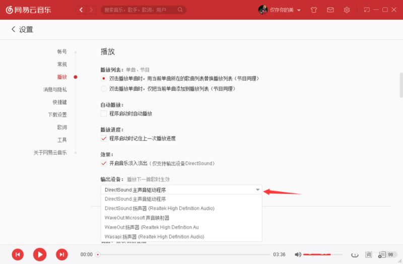Pick WaveOut:扬声器 Realtek option
This screenshot has height=264, width=403.
point(181,227)
